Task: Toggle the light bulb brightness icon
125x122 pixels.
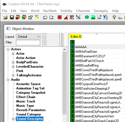Action: (114, 17)
